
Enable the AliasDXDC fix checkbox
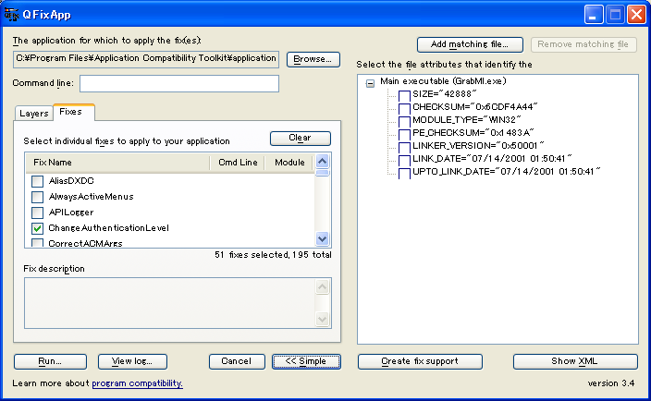tap(37, 181)
